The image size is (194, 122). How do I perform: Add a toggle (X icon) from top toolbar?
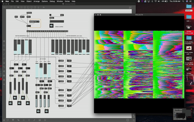[21, 7]
